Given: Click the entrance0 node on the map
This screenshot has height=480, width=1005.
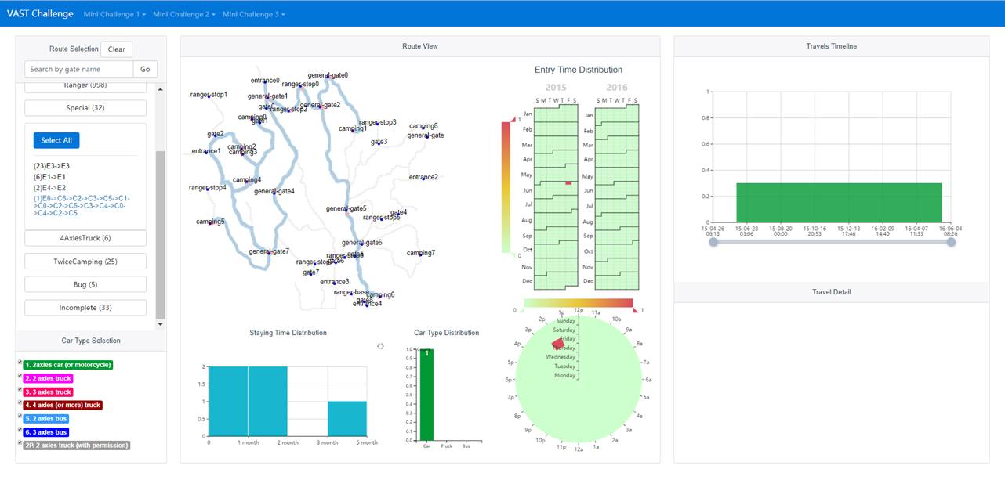Looking at the screenshot, I should click(x=265, y=81).
